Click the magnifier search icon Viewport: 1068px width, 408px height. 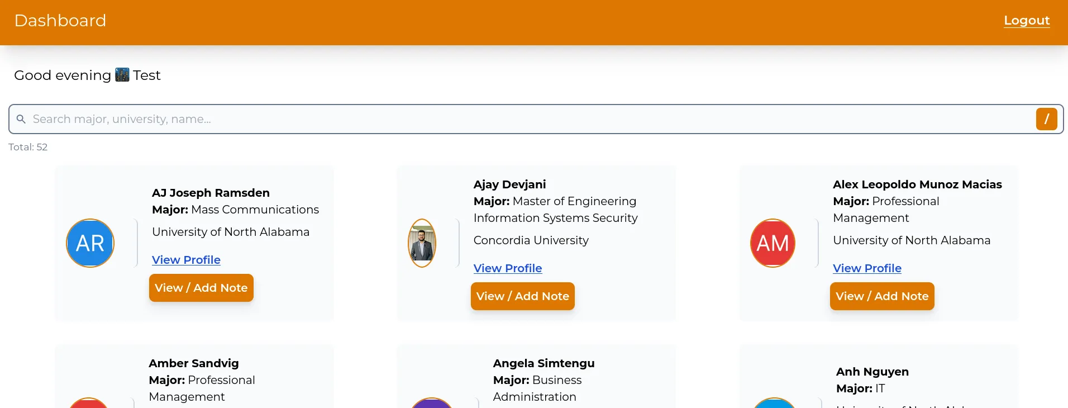(x=21, y=119)
